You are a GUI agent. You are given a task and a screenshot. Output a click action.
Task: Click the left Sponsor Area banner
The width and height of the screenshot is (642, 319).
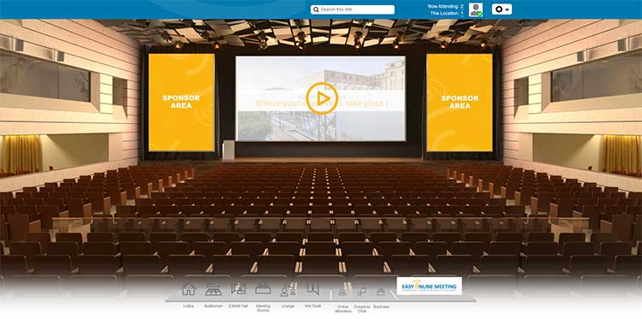[x=181, y=103]
